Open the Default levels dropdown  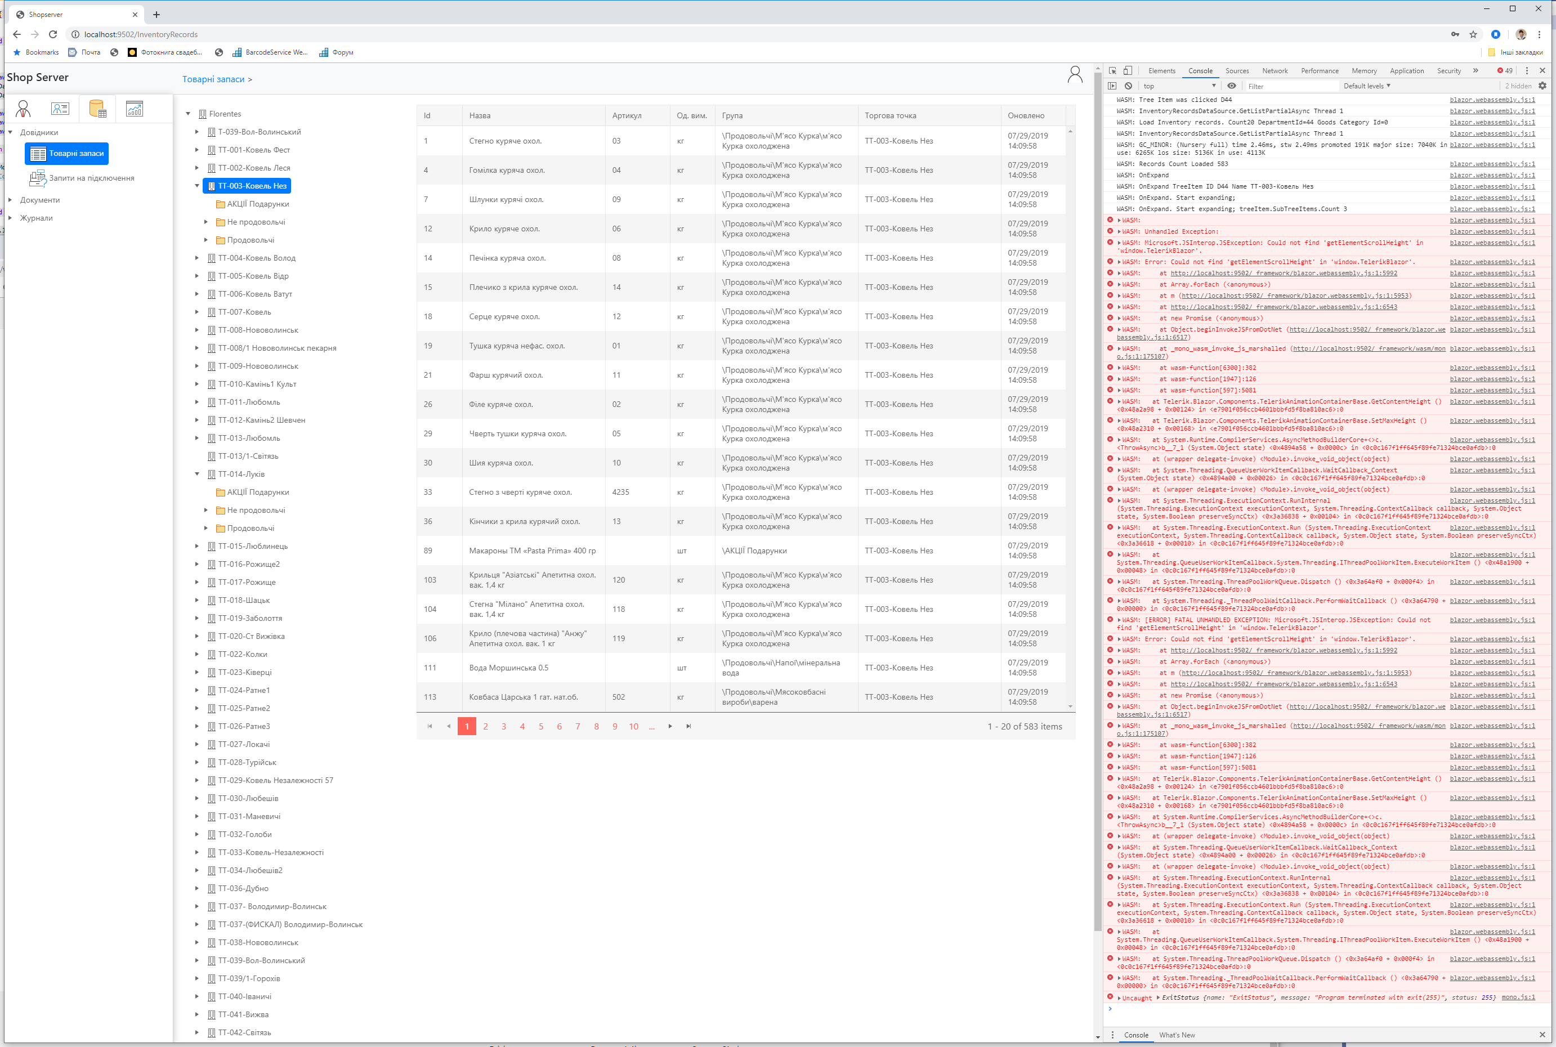tap(1366, 86)
